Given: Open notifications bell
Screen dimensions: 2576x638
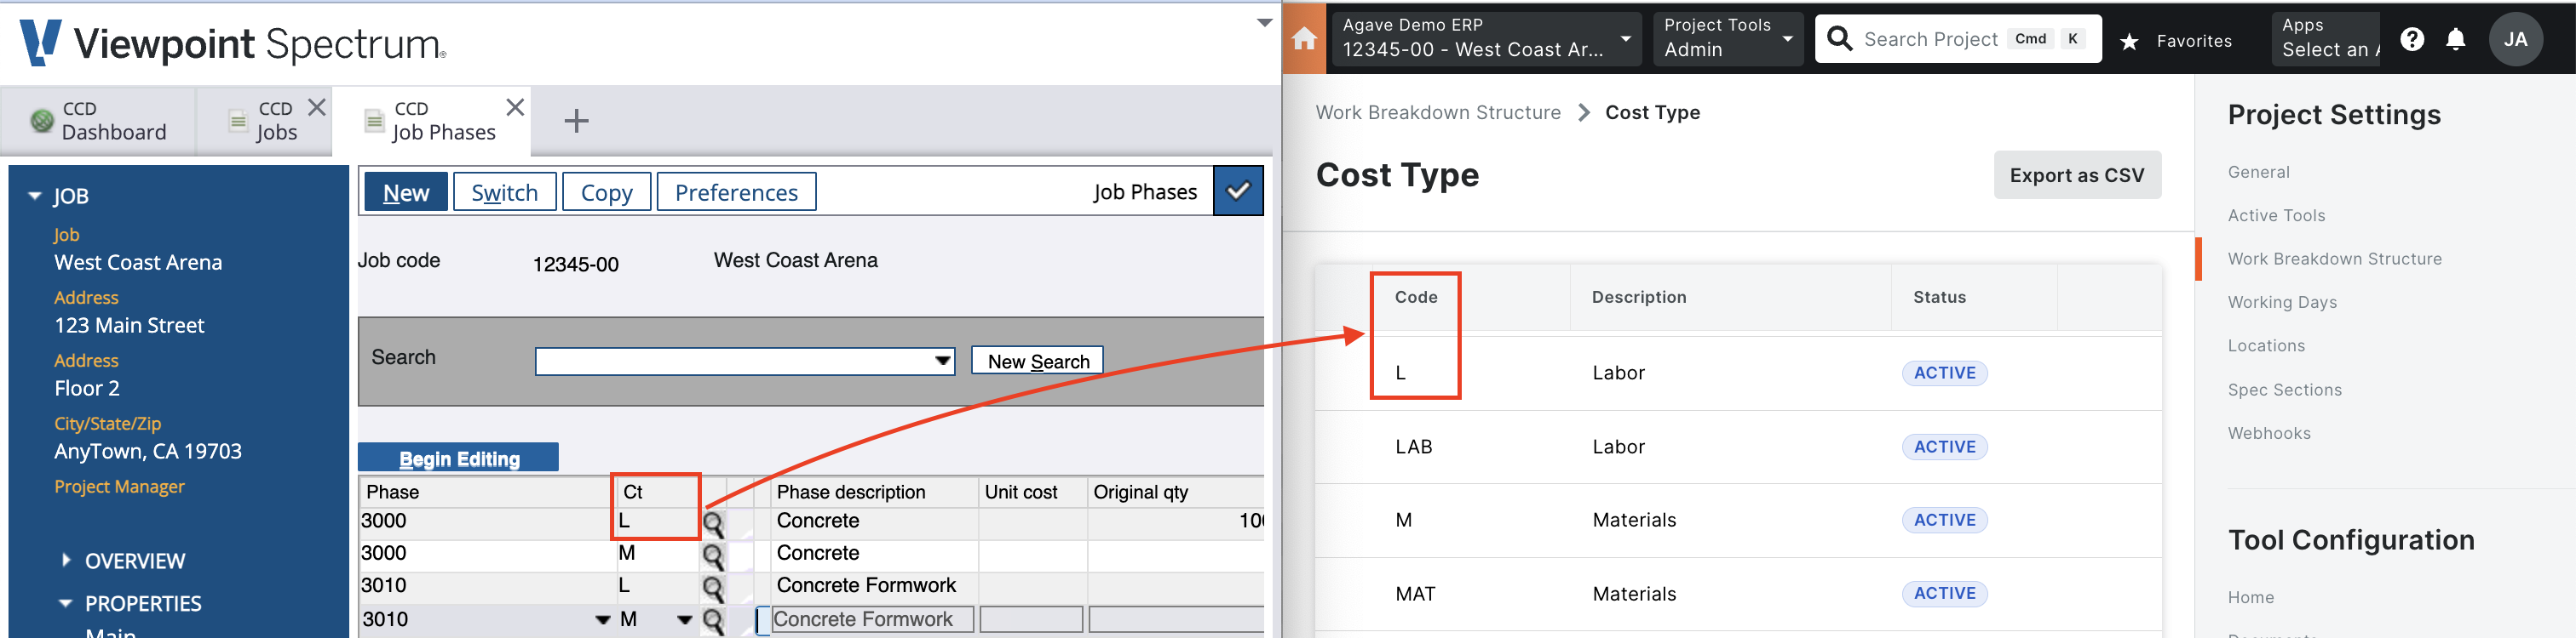Looking at the screenshot, I should coord(2456,39).
